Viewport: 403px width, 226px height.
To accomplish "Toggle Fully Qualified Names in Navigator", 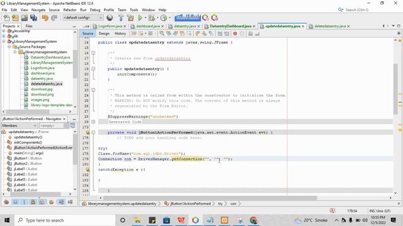I will tap(52, 202).
